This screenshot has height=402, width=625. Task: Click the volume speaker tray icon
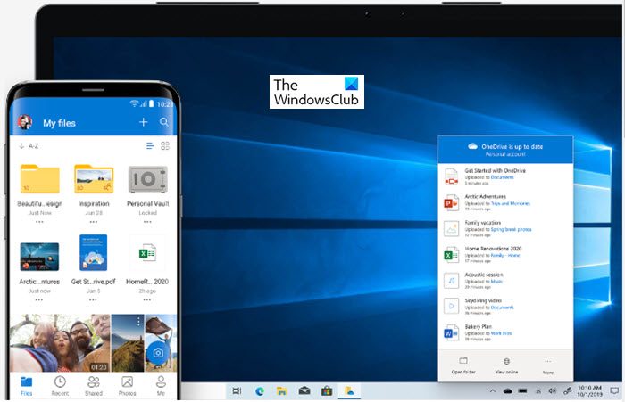(553, 391)
